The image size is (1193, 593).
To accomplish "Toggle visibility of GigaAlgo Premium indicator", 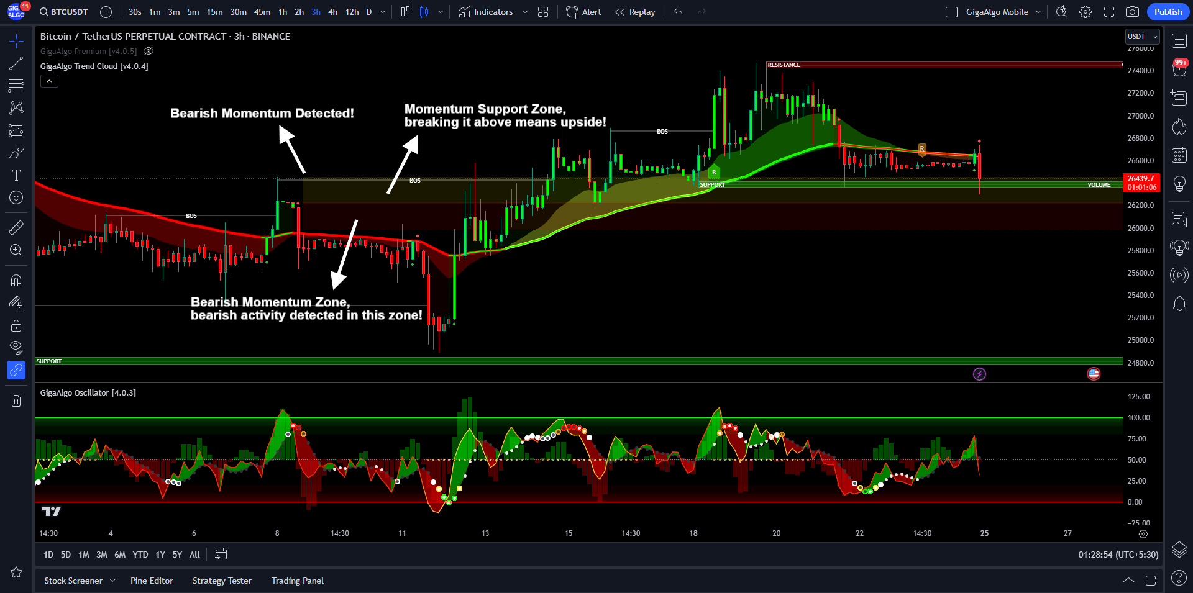I will click(x=149, y=51).
